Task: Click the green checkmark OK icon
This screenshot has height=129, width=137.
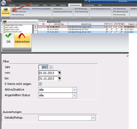Action: coord(8,36)
